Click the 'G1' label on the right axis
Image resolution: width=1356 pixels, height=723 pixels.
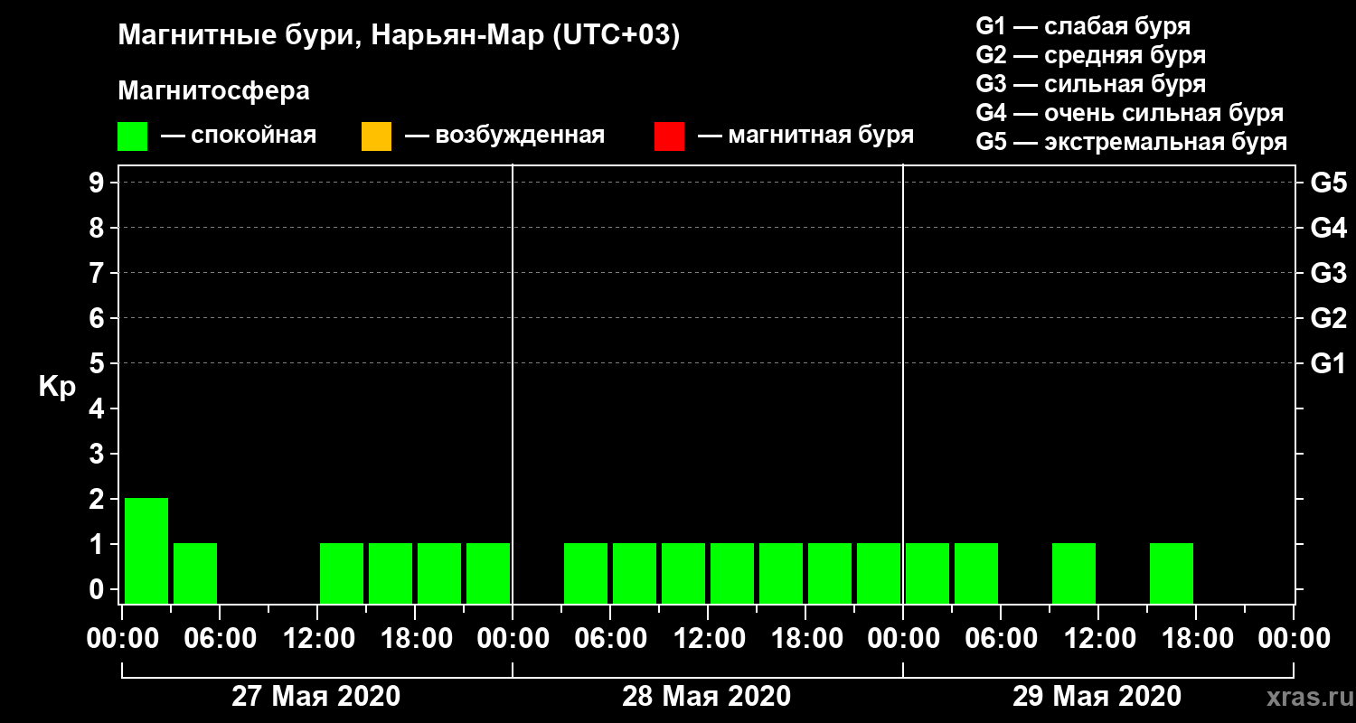point(1328,363)
